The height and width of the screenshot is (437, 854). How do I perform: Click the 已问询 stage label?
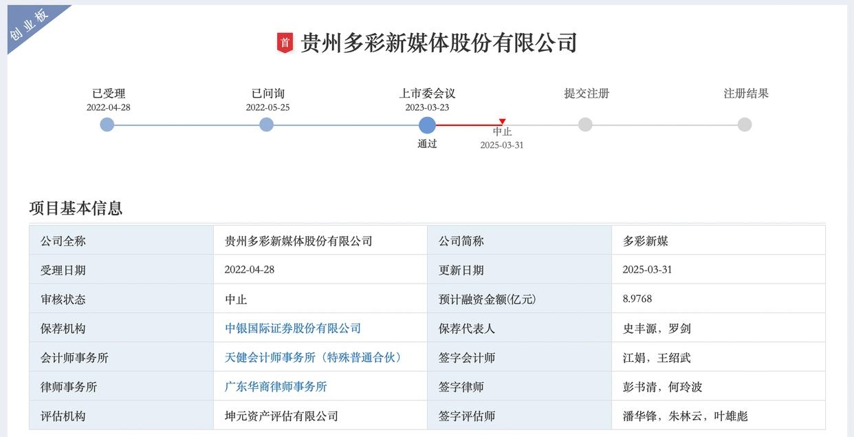coord(268,94)
